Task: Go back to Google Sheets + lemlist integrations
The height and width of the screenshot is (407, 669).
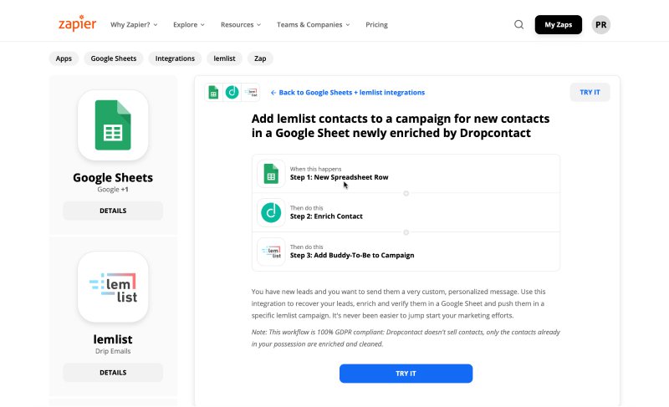Action: tap(348, 93)
